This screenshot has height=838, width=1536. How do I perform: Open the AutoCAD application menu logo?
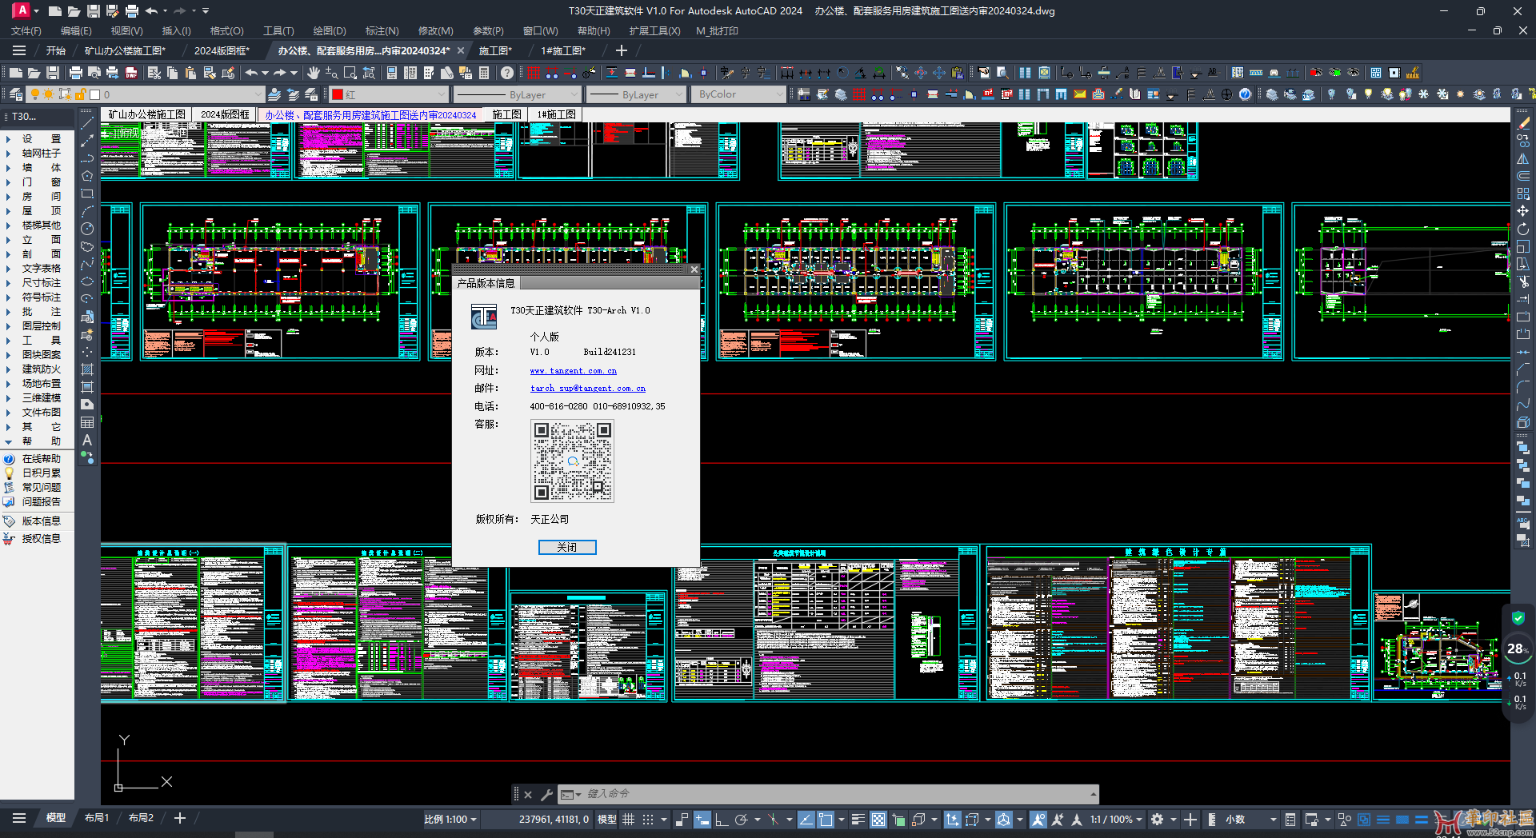click(x=22, y=10)
